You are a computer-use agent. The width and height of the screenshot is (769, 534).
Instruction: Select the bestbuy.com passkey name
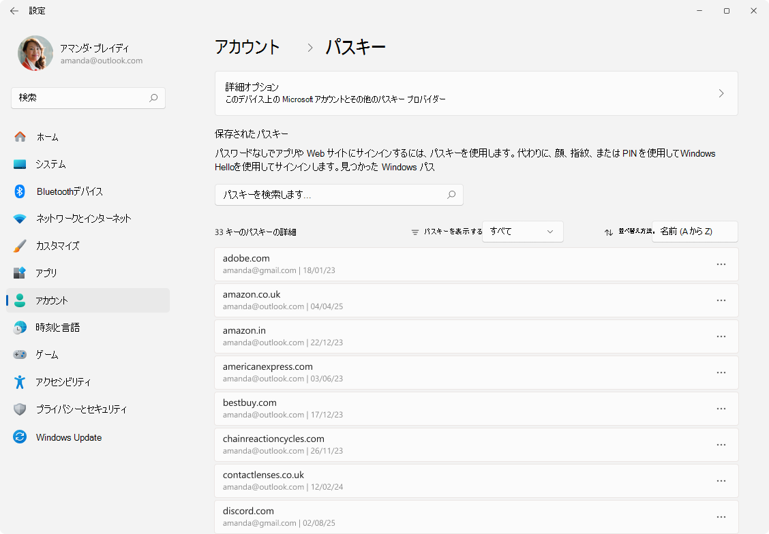click(250, 403)
